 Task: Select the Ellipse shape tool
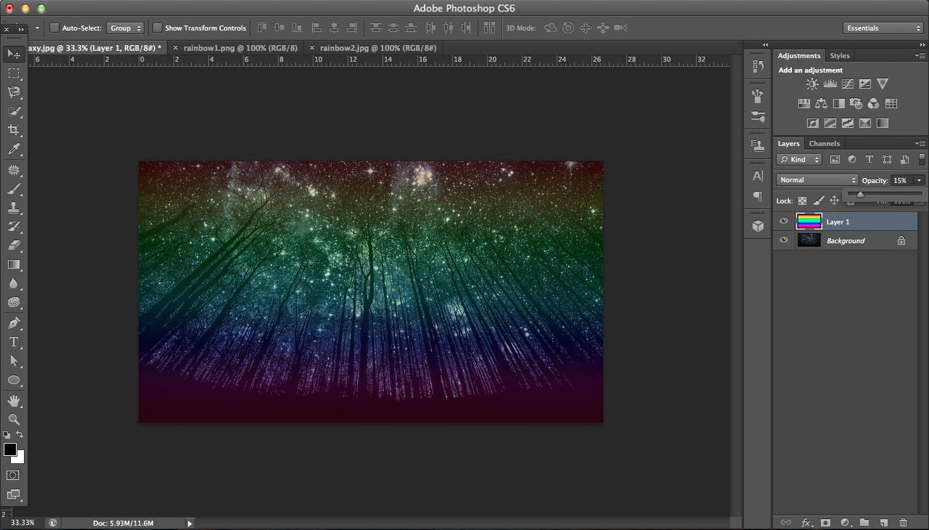[x=14, y=380]
